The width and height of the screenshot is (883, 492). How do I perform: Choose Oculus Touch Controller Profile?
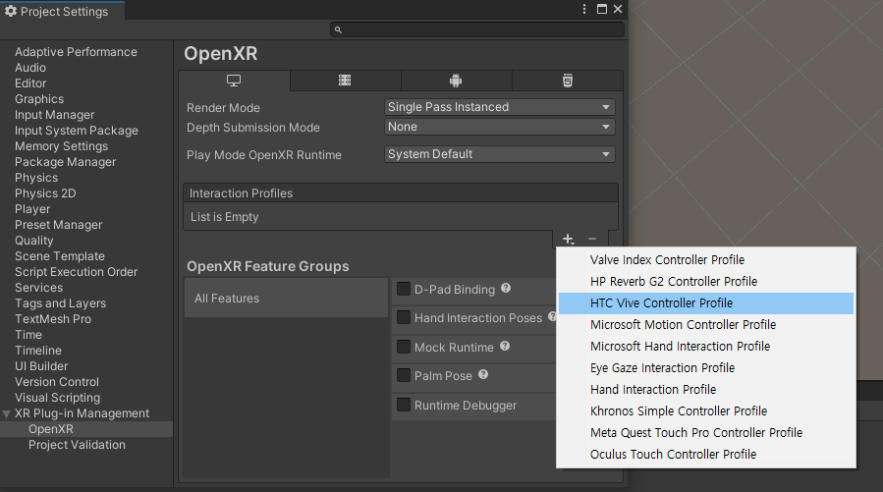pos(705,455)
